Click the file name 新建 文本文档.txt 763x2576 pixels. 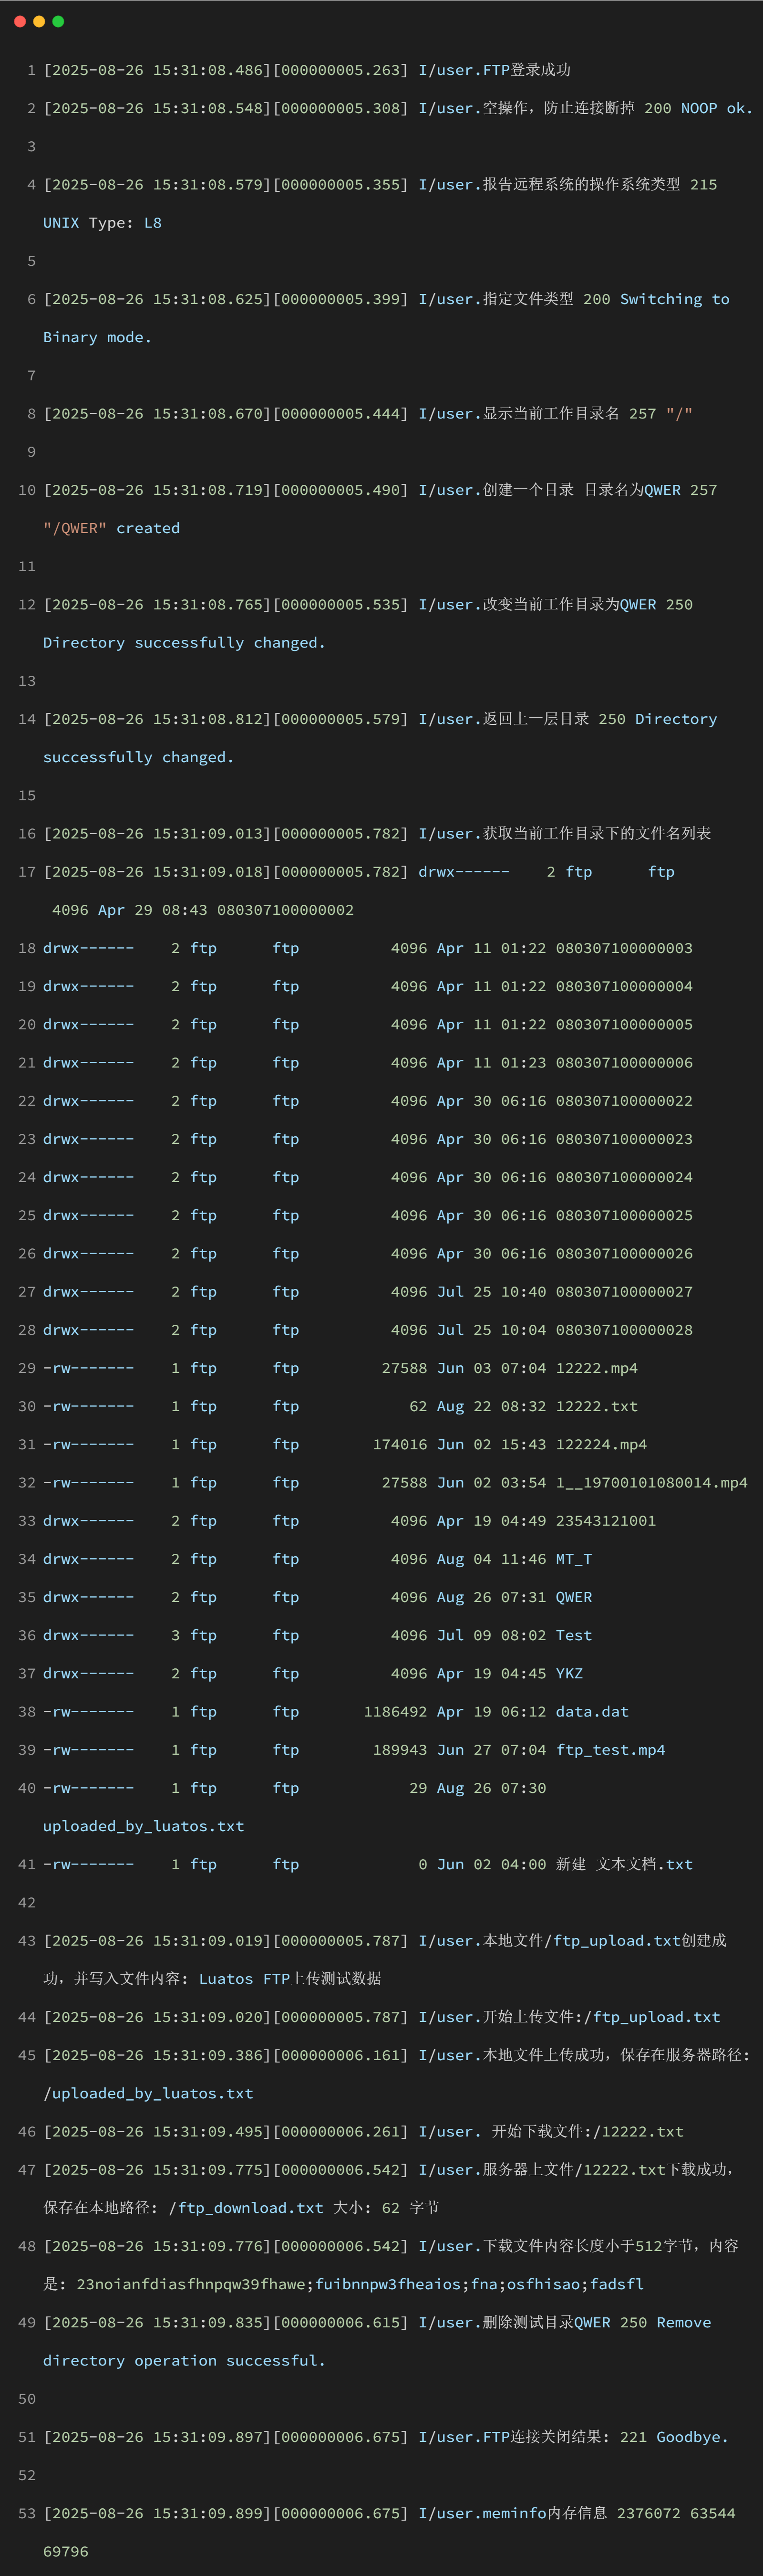(x=624, y=1865)
